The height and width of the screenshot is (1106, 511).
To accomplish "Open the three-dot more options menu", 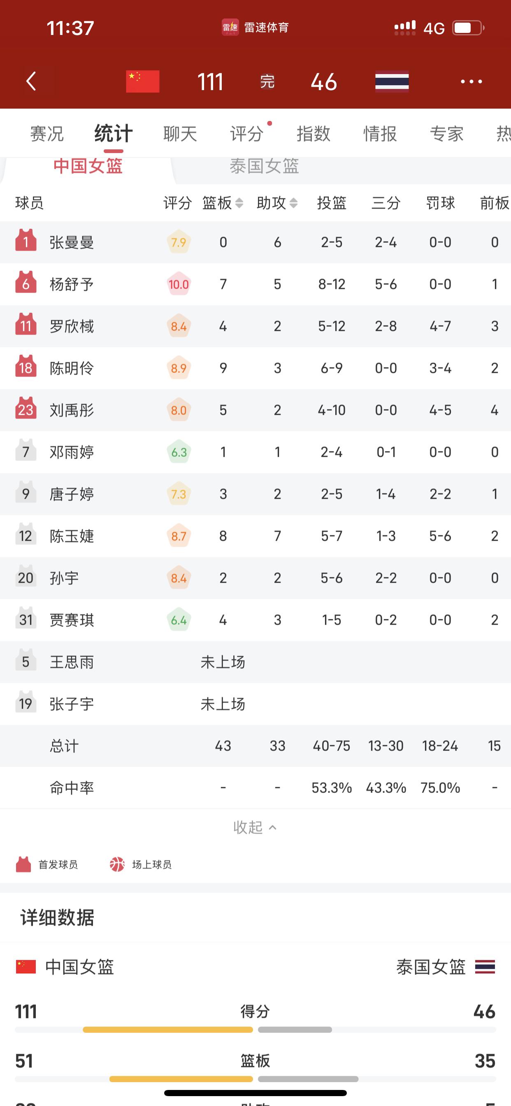I will pyautogui.click(x=471, y=81).
